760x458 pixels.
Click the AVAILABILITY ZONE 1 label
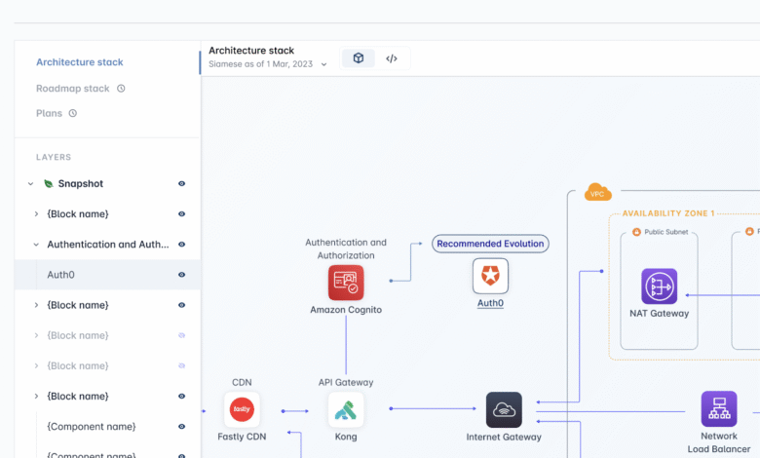pos(668,213)
